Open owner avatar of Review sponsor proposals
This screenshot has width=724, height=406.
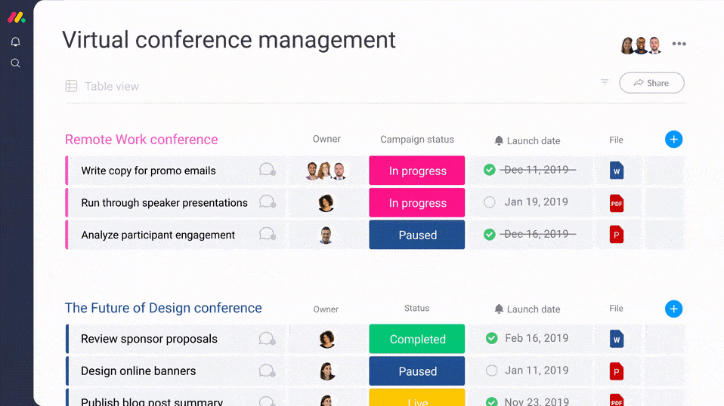click(x=326, y=339)
